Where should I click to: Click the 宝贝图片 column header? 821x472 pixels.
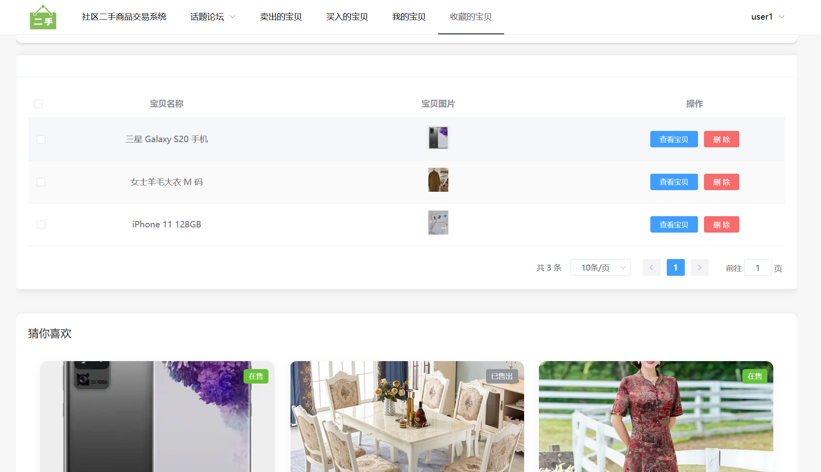pyautogui.click(x=438, y=104)
